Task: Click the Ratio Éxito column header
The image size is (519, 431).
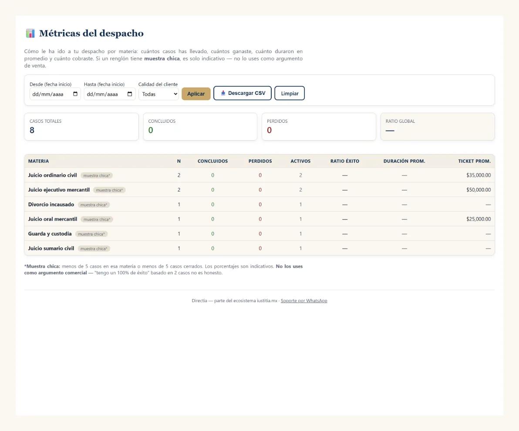Action: point(344,161)
